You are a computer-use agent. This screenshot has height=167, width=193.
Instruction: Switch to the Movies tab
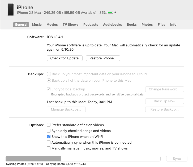click(52, 25)
